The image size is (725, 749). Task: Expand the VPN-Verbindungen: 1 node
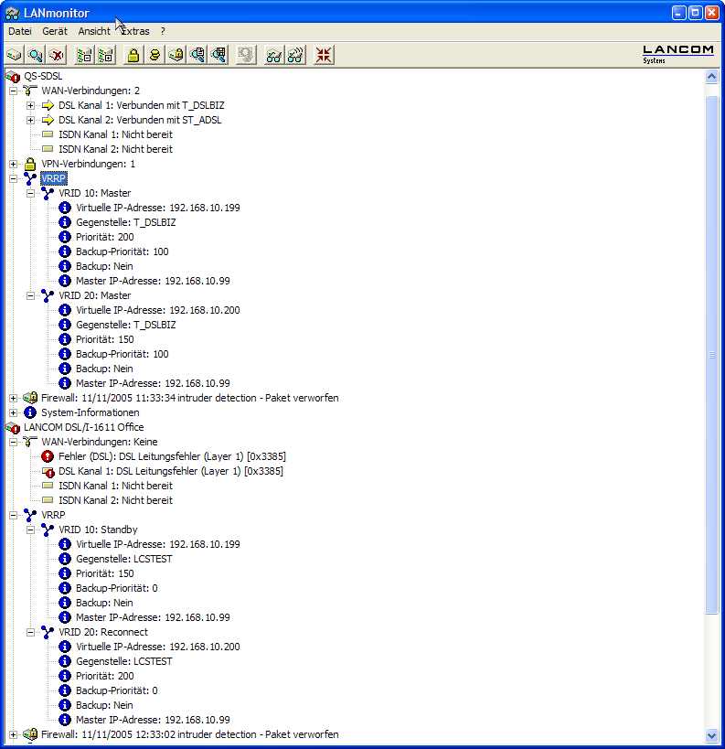point(13,164)
